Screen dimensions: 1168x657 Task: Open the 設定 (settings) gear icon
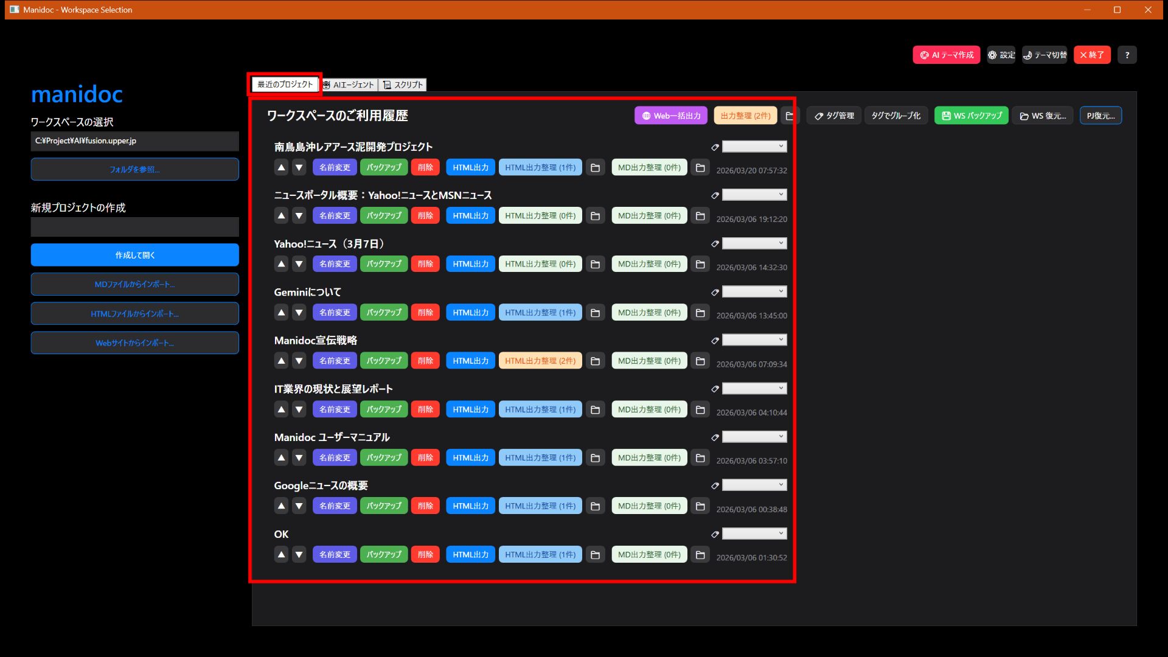tap(992, 55)
